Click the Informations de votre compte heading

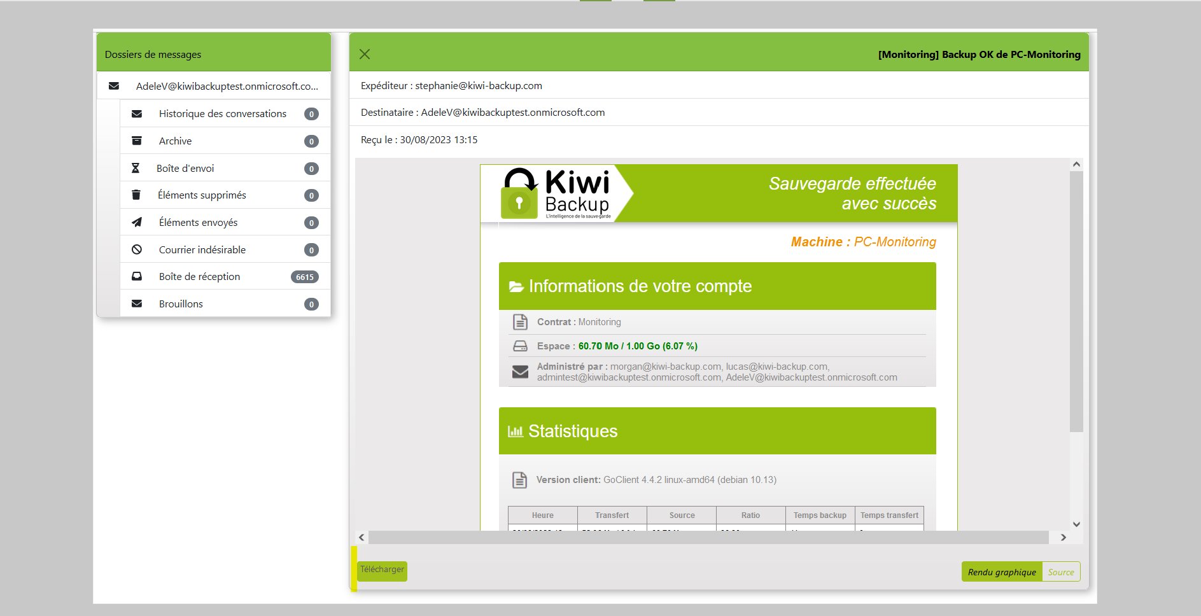coord(640,286)
